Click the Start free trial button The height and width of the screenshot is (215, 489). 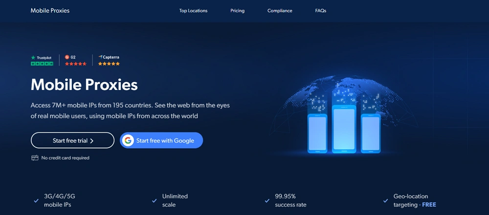pos(73,141)
